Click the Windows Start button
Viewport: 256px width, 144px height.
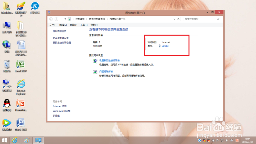tap(5, 140)
